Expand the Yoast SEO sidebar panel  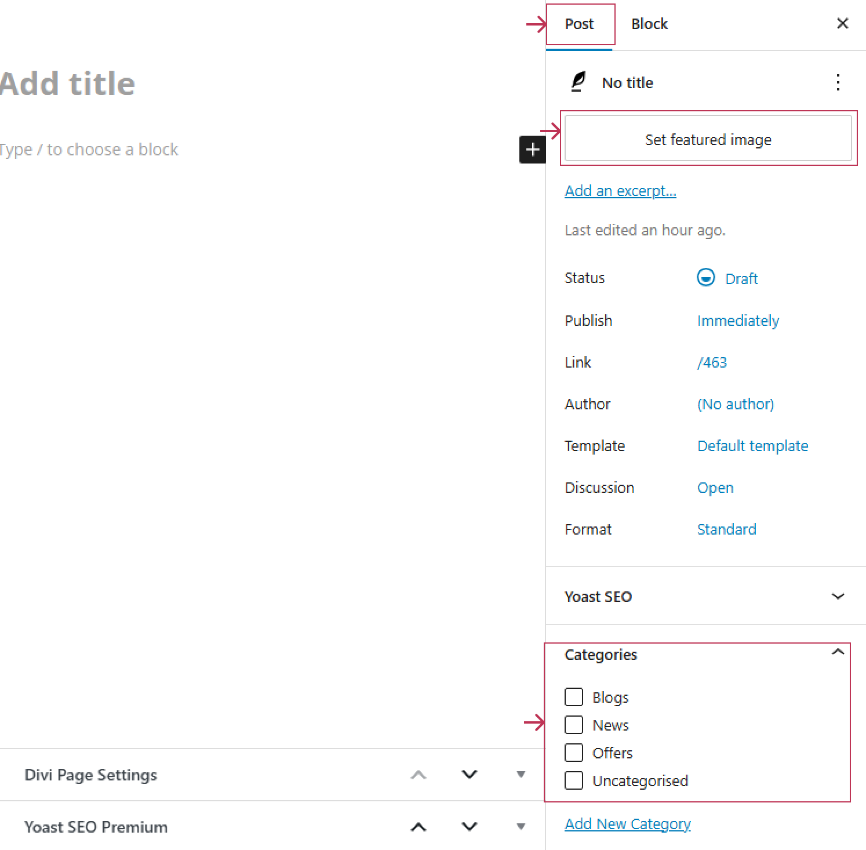click(838, 596)
